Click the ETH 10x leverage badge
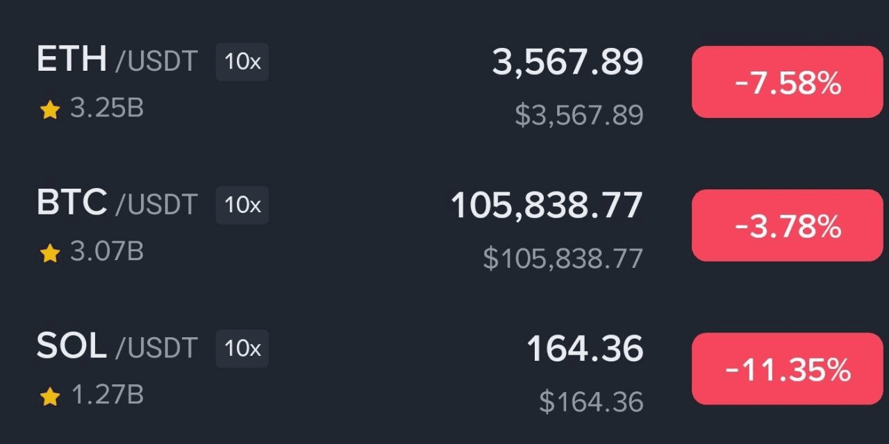 (242, 62)
